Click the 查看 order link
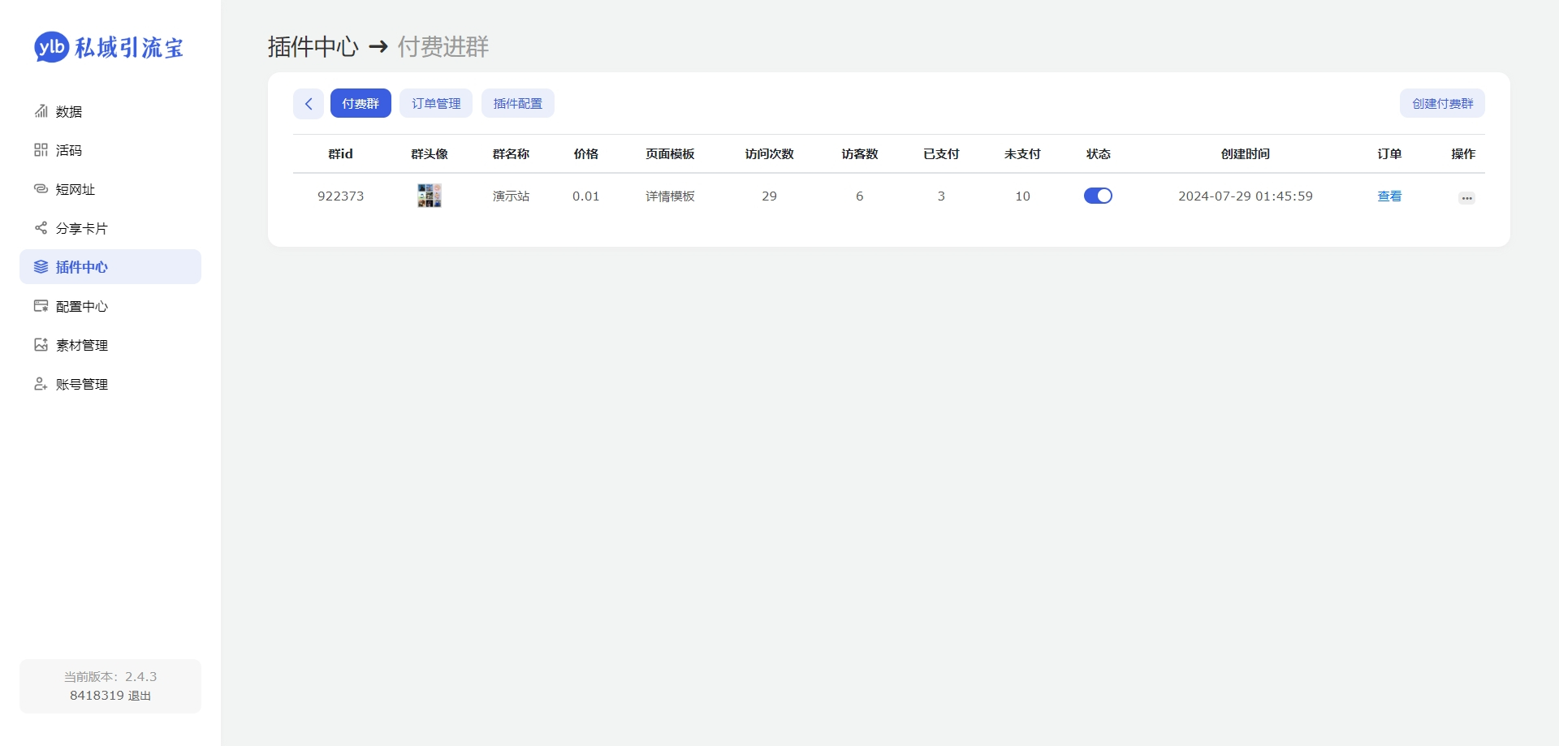 [1389, 196]
